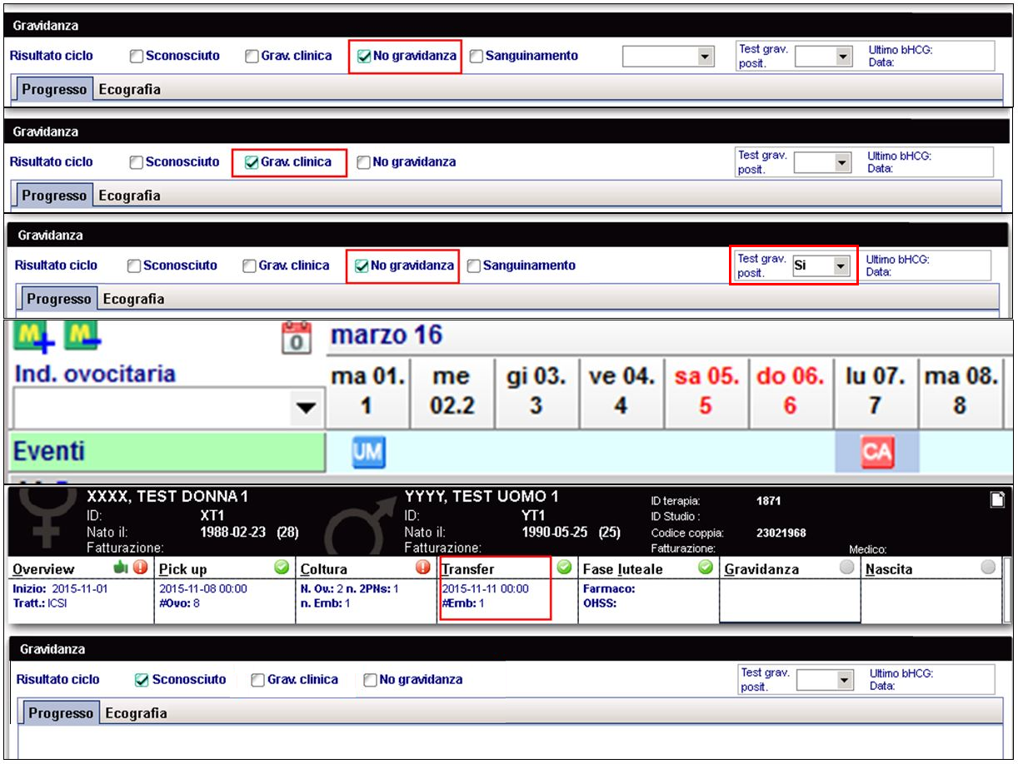The image size is (1018, 764).
Task: Click the green check icon in Fase luteale header
Action: coord(706,568)
